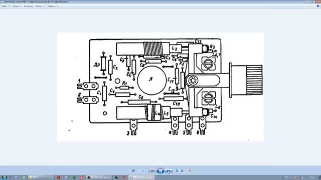The height and width of the screenshot is (180, 321).
Task: Switch to Photo Viewer taskbar button
Action: pyautogui.click(x=141, y=177)
